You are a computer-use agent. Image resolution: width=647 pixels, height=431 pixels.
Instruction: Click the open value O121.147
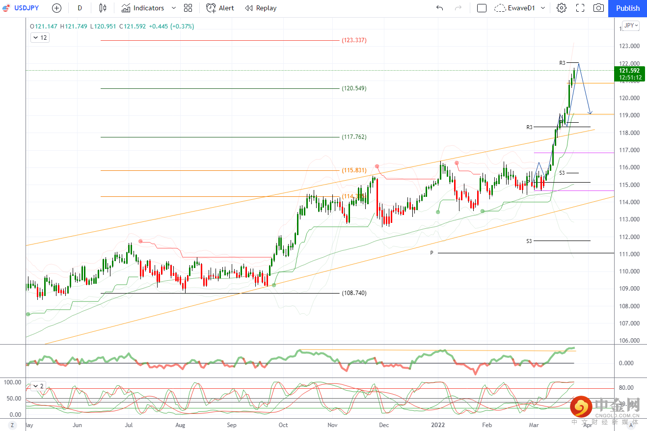44,27
